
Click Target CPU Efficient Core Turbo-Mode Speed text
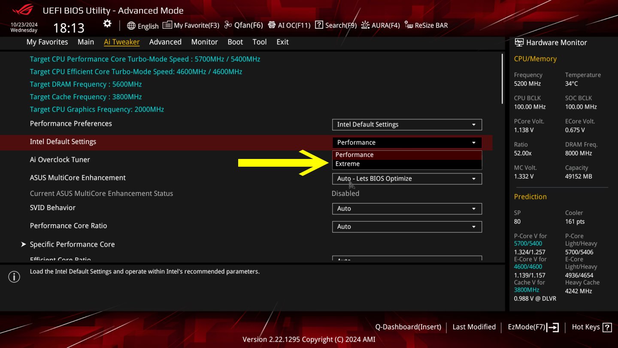(x=136, y=71)
